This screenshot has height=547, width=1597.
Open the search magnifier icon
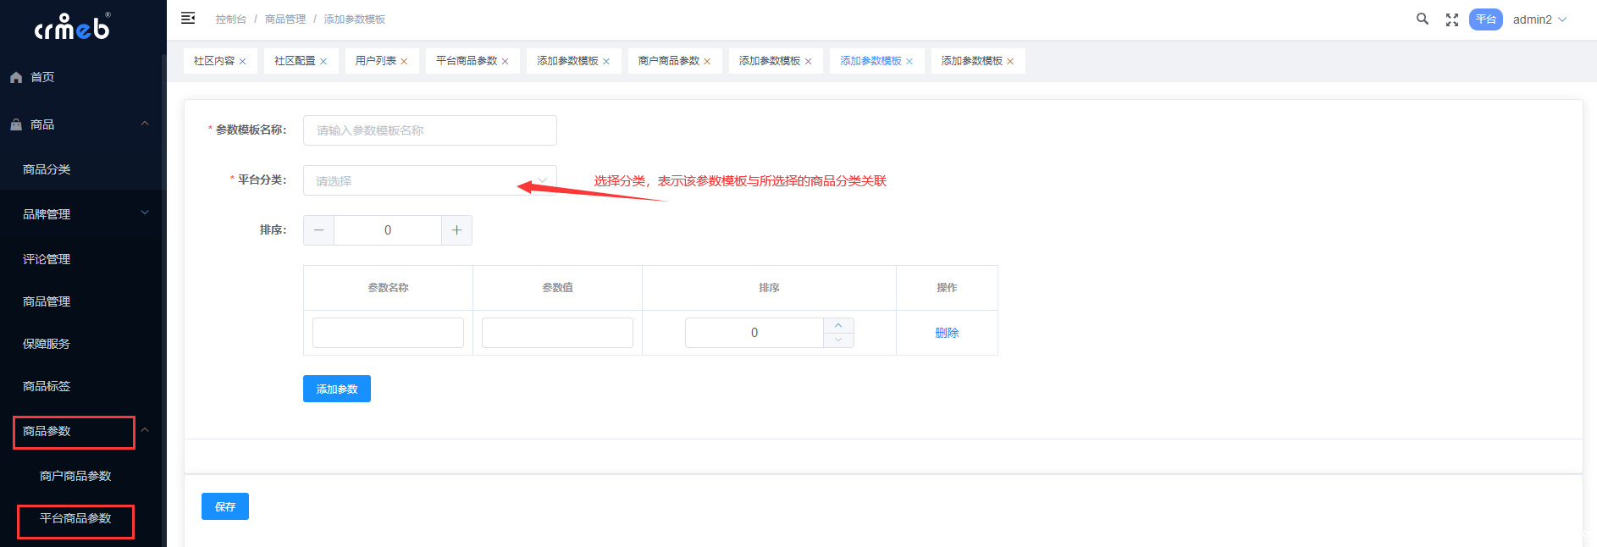pos(1423,19)
